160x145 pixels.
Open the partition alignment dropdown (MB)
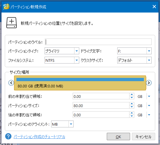click(x=62, y=124)
